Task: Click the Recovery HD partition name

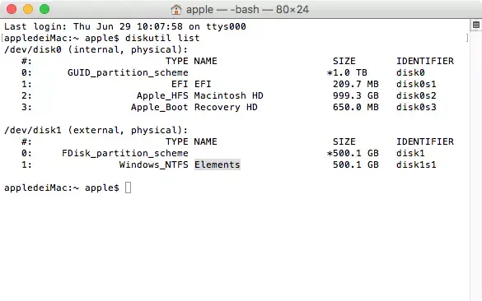Action: pyautogui.click(x=226, y=108)
